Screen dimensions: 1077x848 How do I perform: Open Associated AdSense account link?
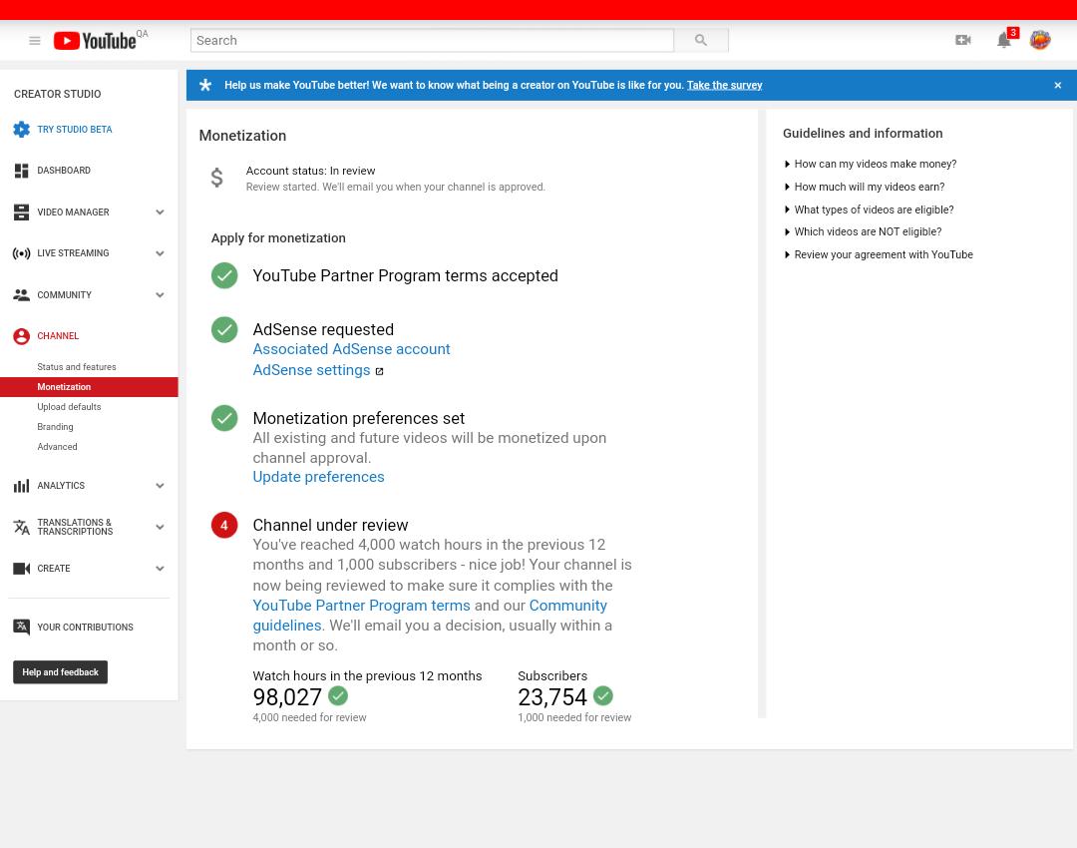tap(351, 349)
